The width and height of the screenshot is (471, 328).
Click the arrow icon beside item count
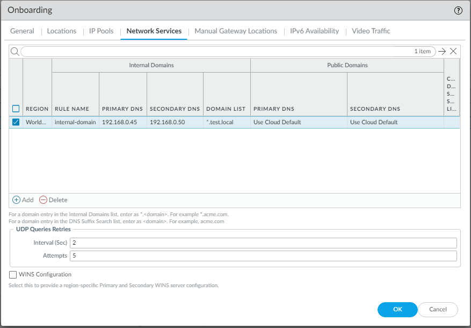coord(442,52)
